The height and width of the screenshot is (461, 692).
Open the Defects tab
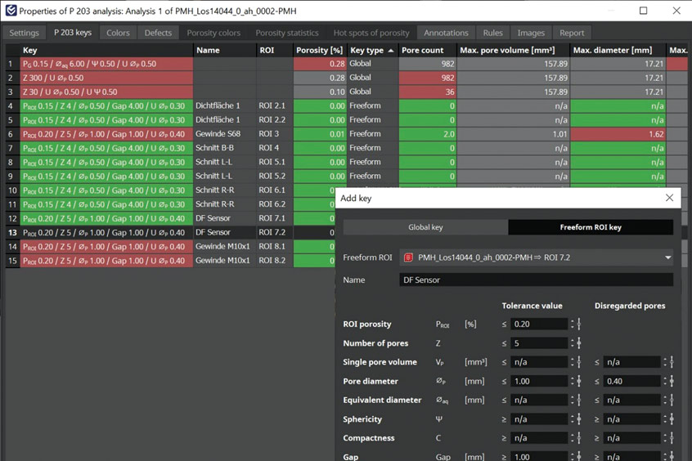(x=158, y=33)
